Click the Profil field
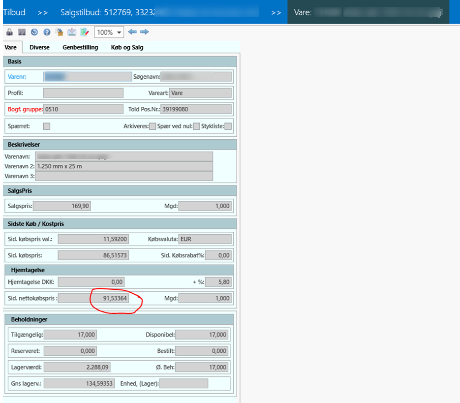460x403 pixels. [x=83, y=93]
